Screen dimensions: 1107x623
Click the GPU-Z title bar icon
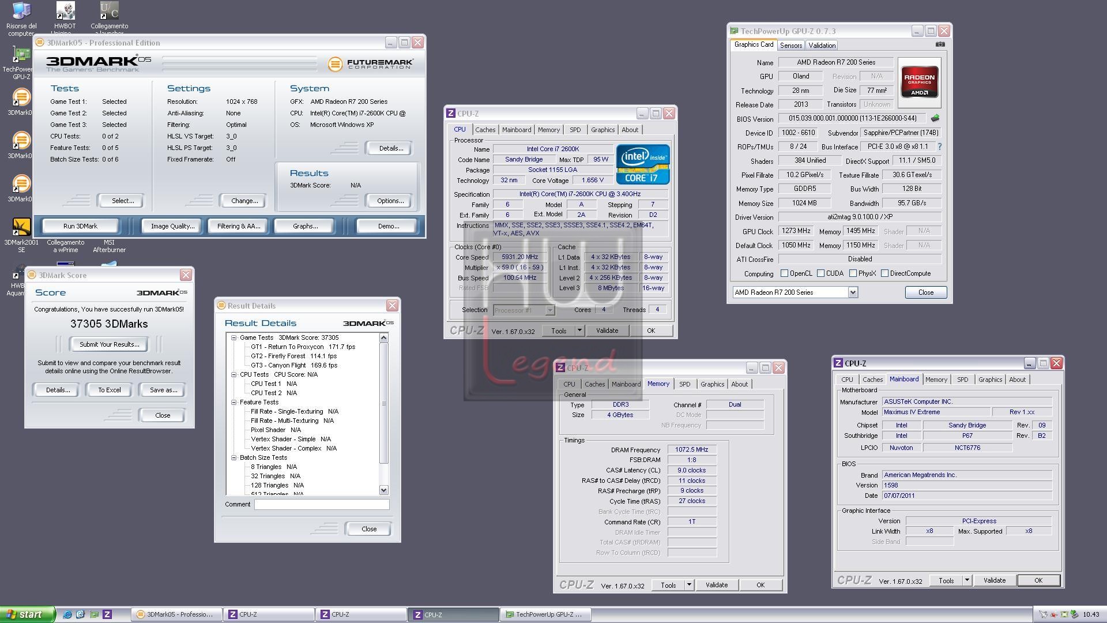pyautogui.click(x=734, y=31)
